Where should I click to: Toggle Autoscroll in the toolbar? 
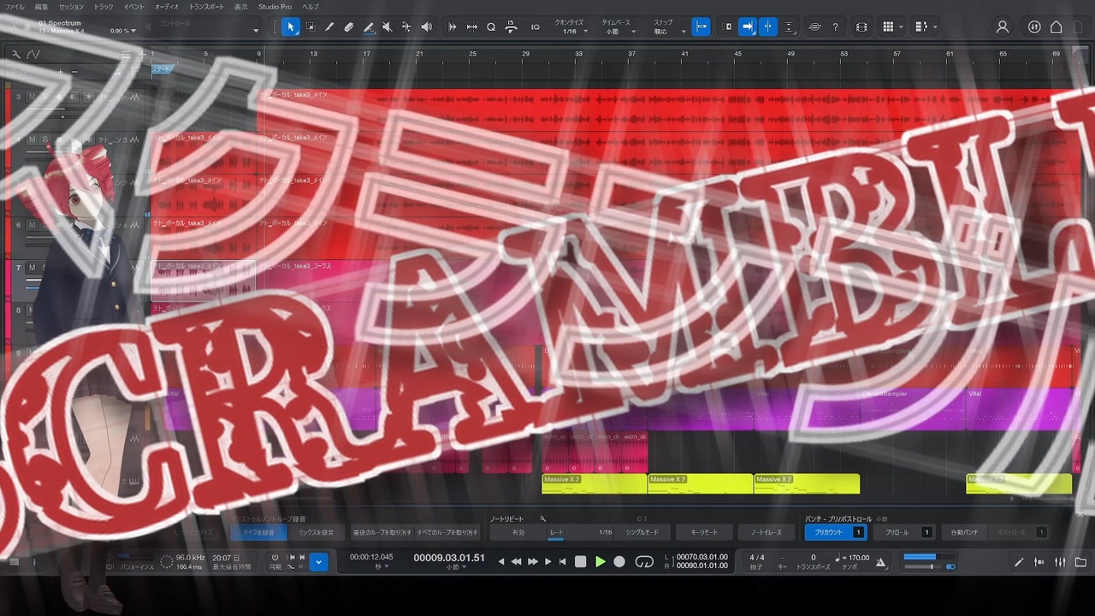coord(748,27)
